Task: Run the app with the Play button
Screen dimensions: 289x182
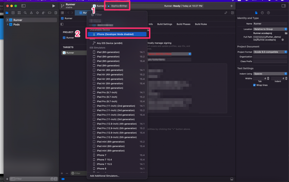Action: click(x=53, y=6)
